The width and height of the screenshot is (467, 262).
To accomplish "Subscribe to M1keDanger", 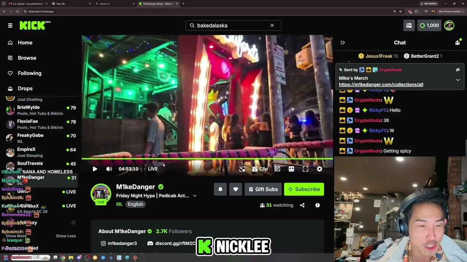I will (304, 189).
